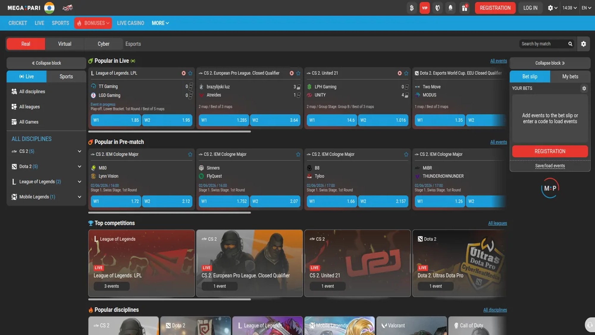Select the sidebar Live tab
Image resolution: width=595 pixels, height=335 pixels.
pyautogui.click(x=26, y=77)
